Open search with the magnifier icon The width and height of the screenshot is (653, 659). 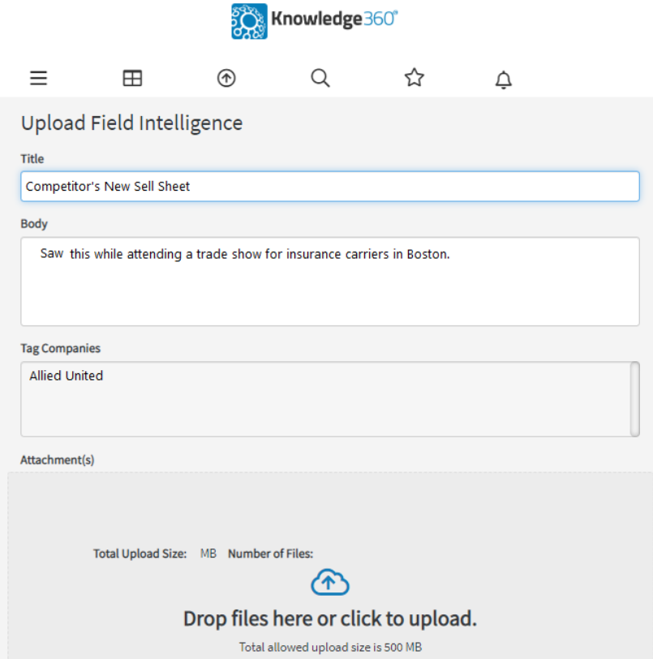point(320,78)
